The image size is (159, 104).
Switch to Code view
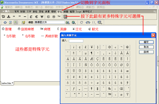coord(5,22)
